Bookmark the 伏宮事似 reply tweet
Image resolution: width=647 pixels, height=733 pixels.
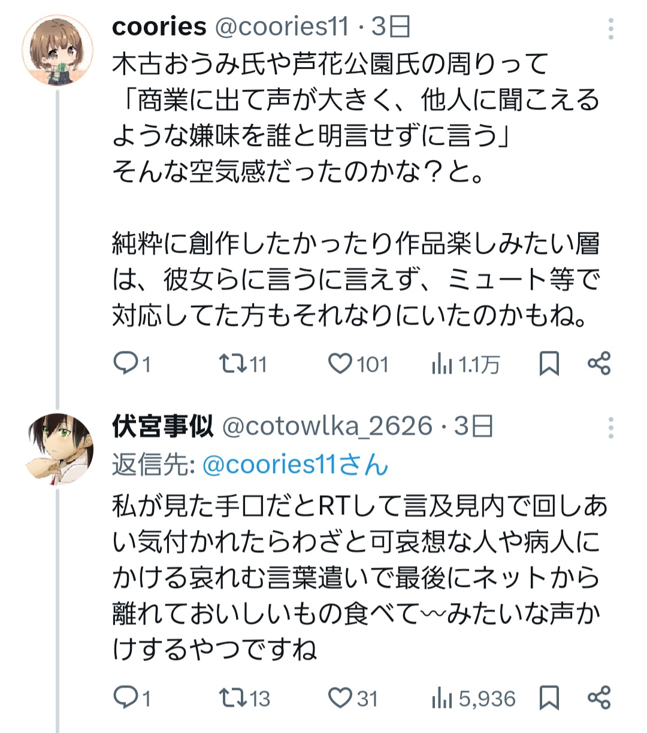click(549, 698)
